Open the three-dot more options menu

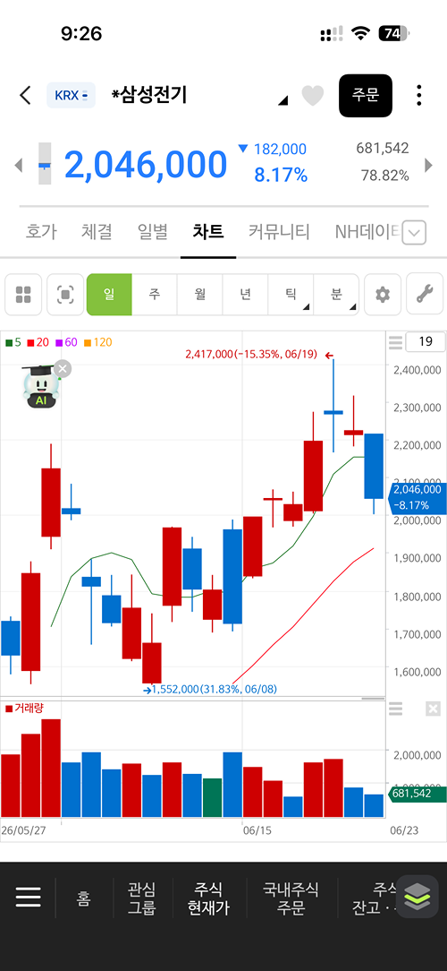(x=419, y=95)
